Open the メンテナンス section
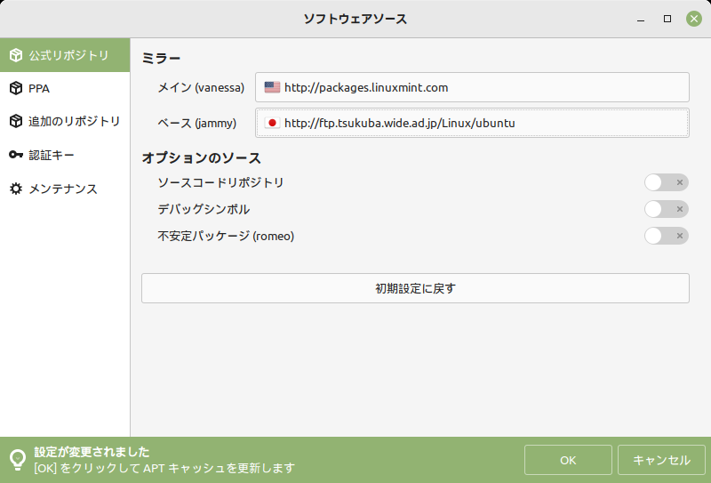Image resolution: width=711 pixels, height=483 pixels. (65, 189)
